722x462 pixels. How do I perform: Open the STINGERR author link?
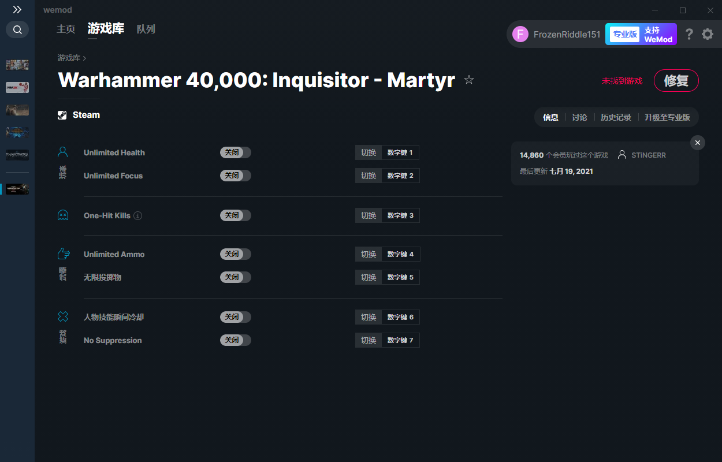pyautogui.click(x=649, y=155)
